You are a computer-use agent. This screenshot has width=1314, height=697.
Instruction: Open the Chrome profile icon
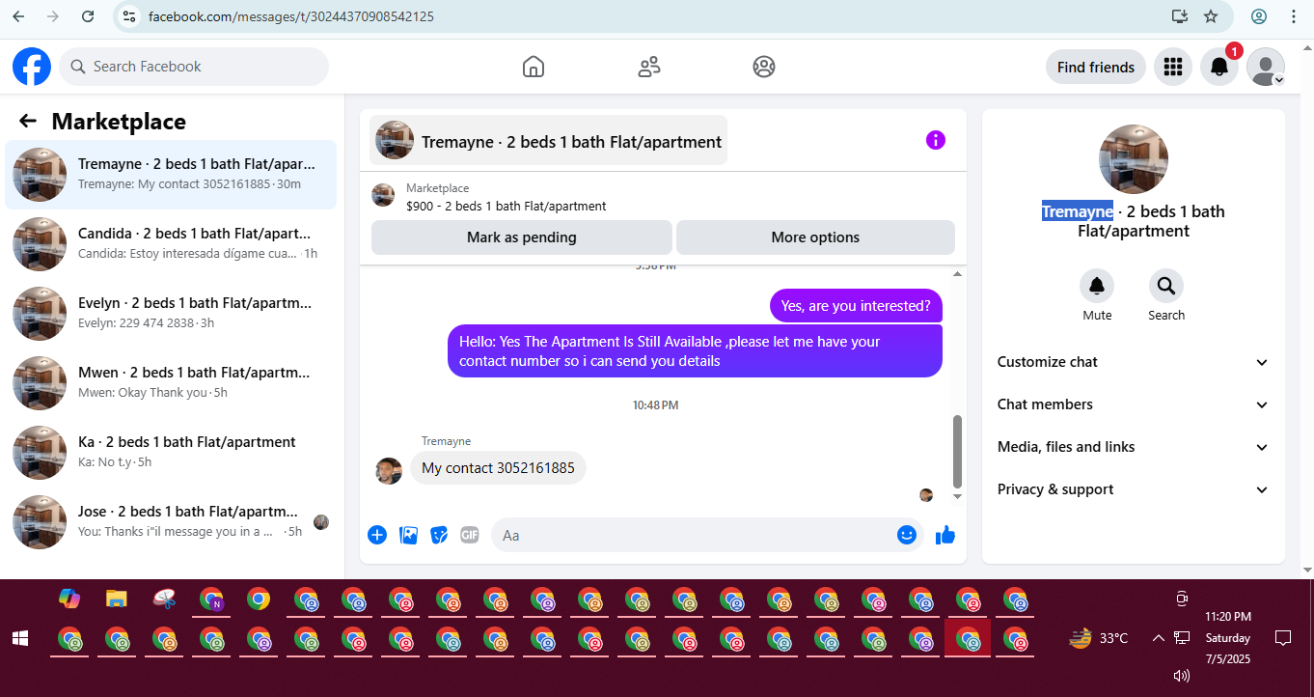[1259, 16]
